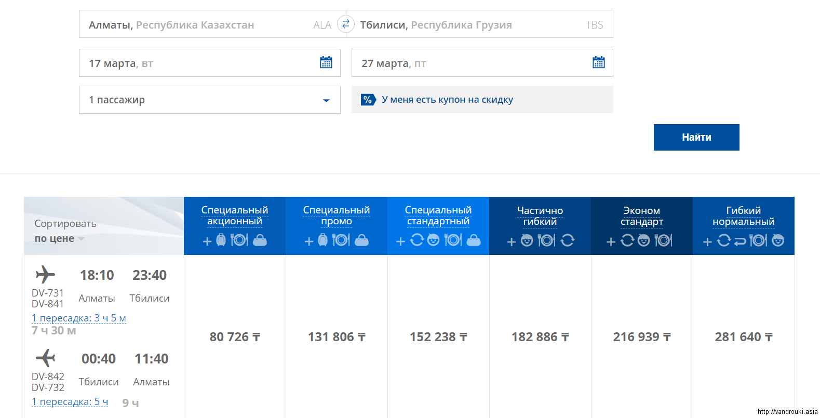Click the Тбилиси destination city field
Viewport: 820px width, 418px height.
[x=480, y=24]
